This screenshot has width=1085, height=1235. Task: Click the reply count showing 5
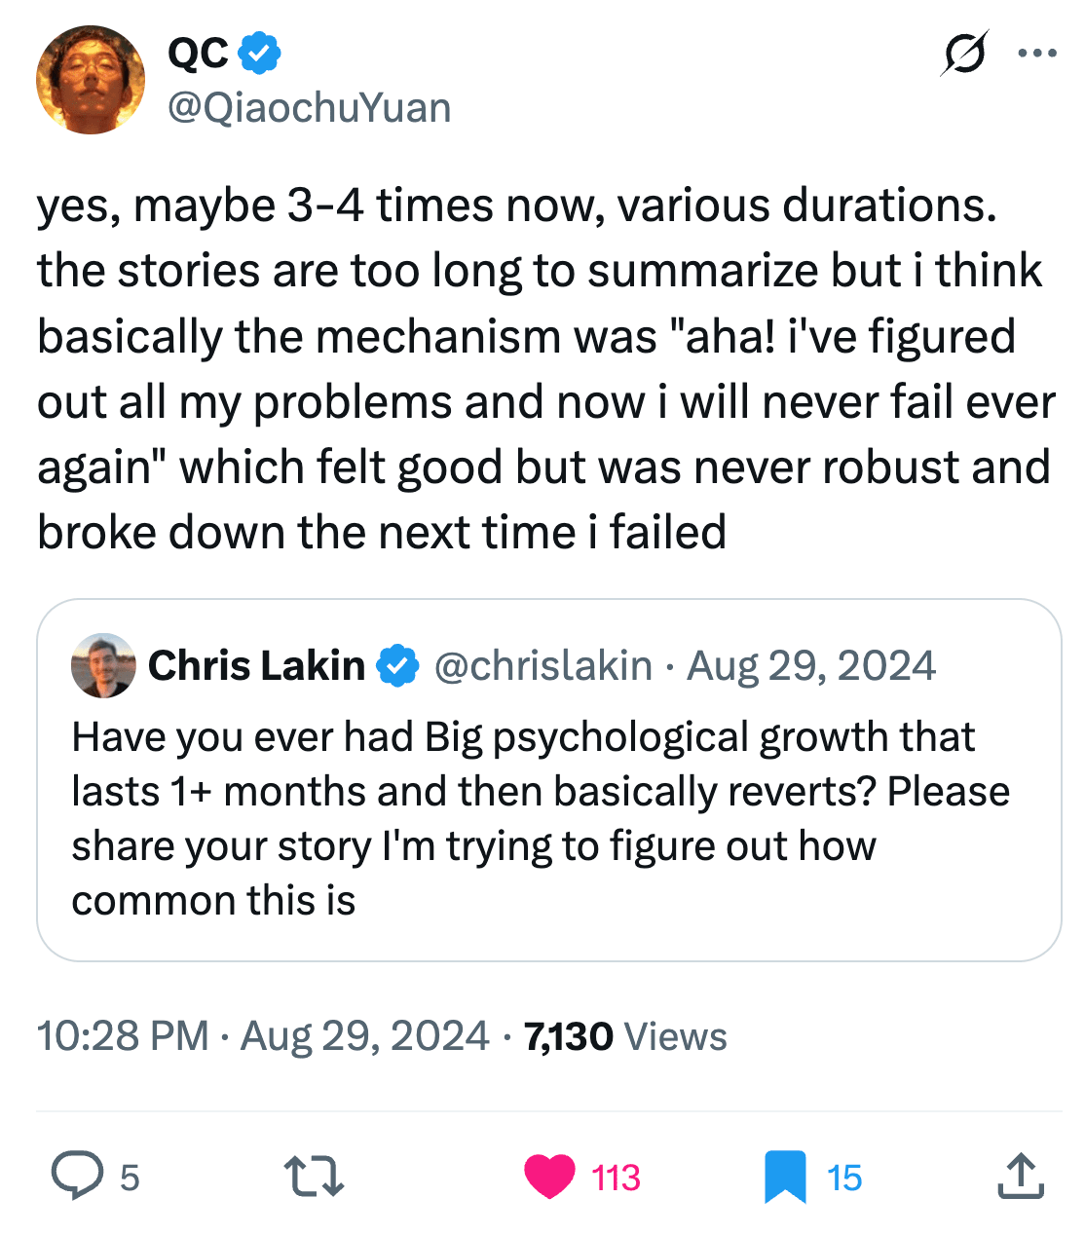128,1178
